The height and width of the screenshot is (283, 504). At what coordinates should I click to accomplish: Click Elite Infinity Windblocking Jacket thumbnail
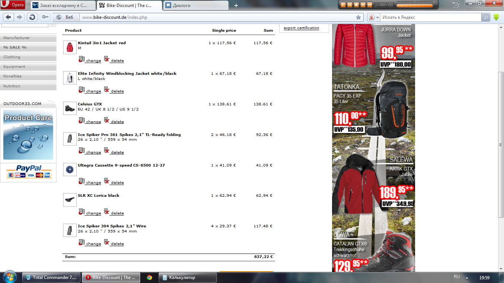pos(70,78)
